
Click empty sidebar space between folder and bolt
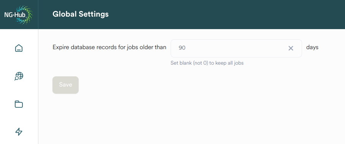pyautogui.click(x=19, y=118)
